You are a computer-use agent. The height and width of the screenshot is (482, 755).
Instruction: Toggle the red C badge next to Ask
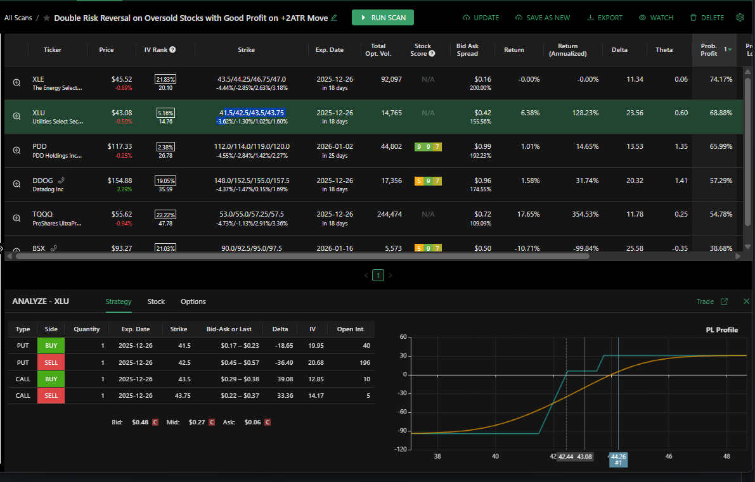click(267, 422)
